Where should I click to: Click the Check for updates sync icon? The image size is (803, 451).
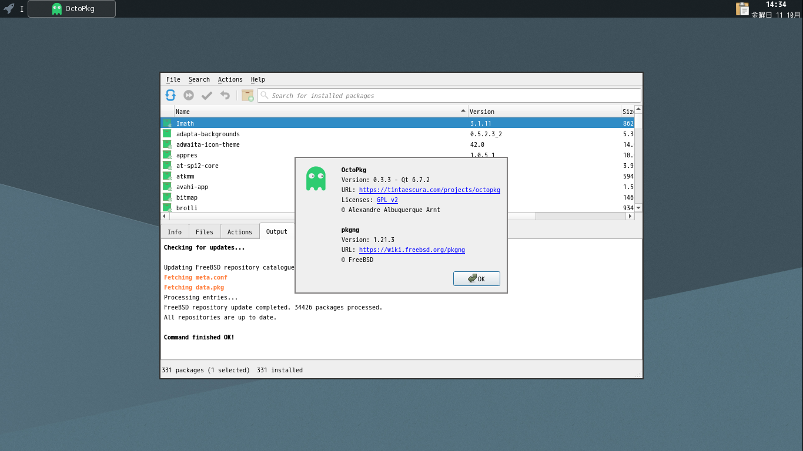(170, 95)
